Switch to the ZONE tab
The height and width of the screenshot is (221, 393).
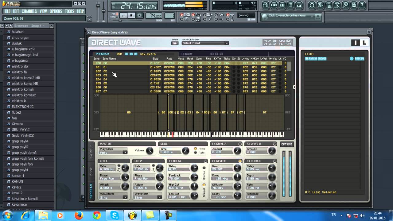(x=91, y=172)
